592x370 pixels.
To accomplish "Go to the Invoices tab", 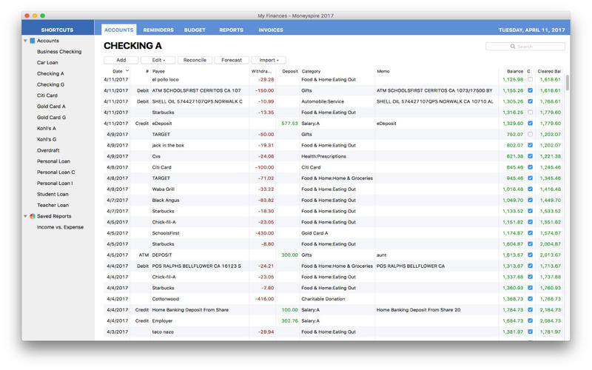I will point(271,30).
